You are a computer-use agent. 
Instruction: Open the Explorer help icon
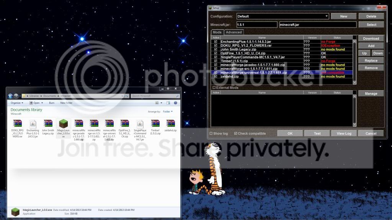click(x=176, y=103)
